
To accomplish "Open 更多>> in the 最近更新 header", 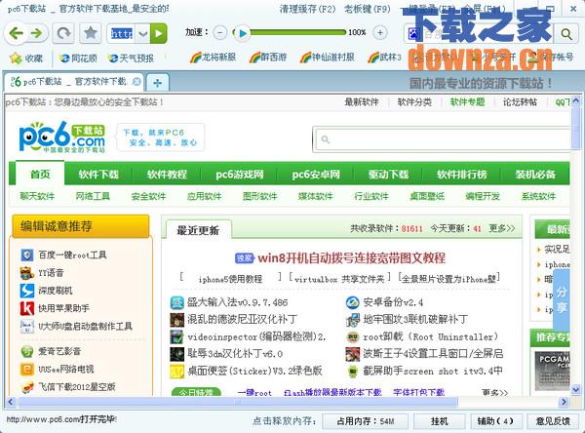I will pos(502,228).
